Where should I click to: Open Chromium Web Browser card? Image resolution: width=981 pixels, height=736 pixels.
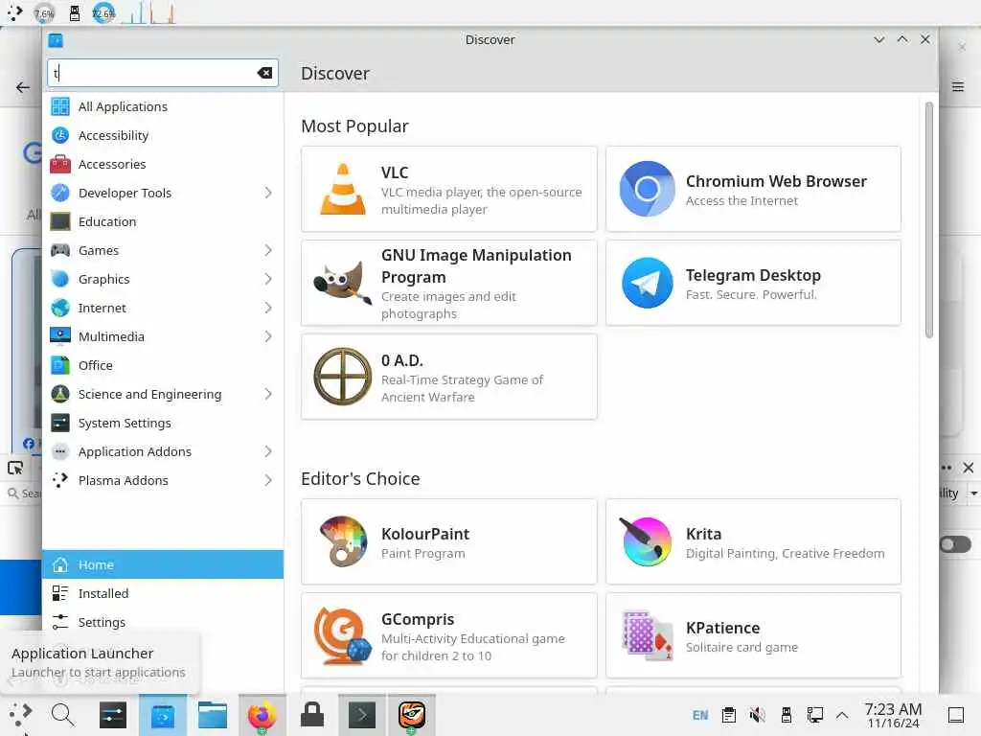(x=753, y=189)
